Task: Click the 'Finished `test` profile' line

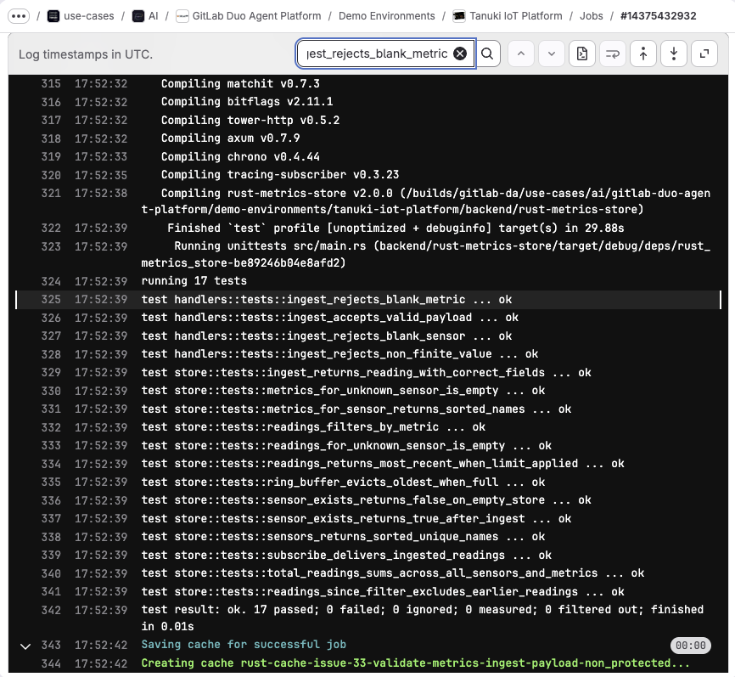Action: click(396, 228)
